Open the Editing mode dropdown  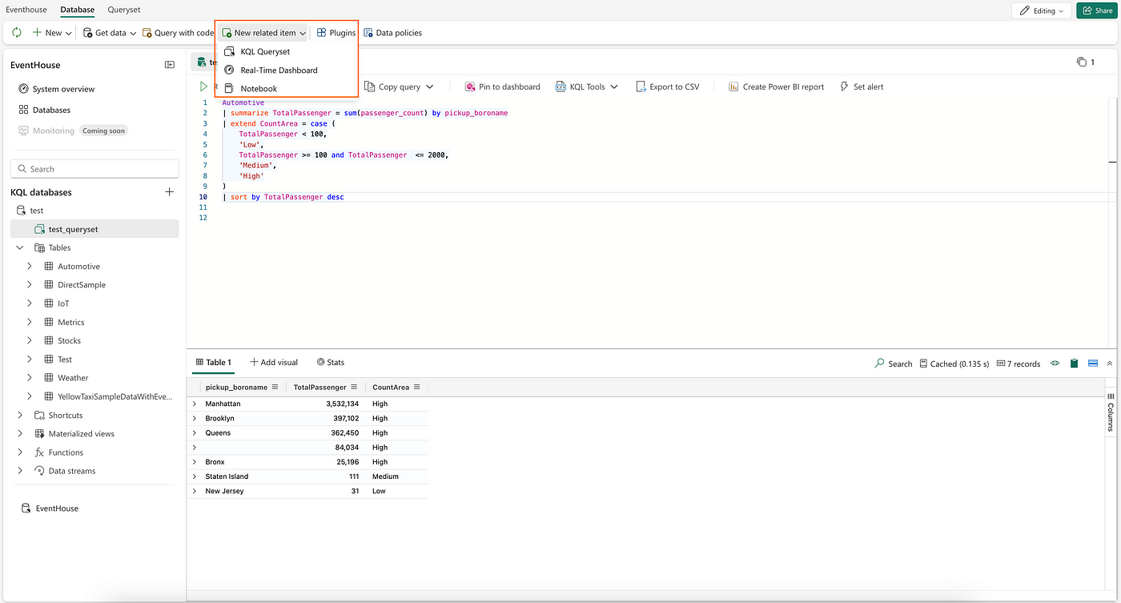tap(1042, 10)
